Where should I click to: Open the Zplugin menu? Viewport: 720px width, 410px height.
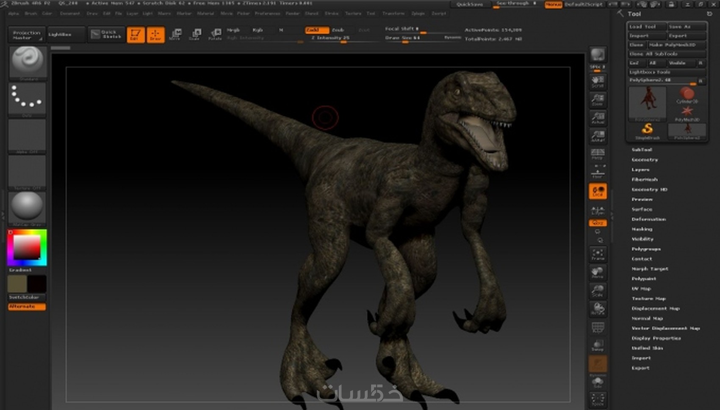418,14
